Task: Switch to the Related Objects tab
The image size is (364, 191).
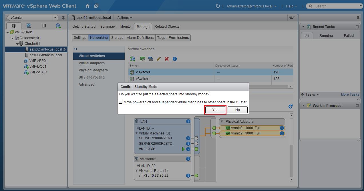Action: coord(167,27)
